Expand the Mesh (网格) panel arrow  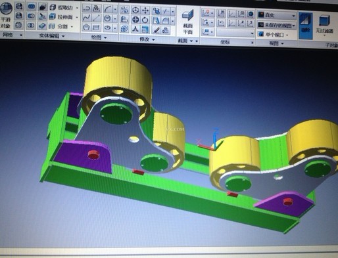tap(21, 35)
